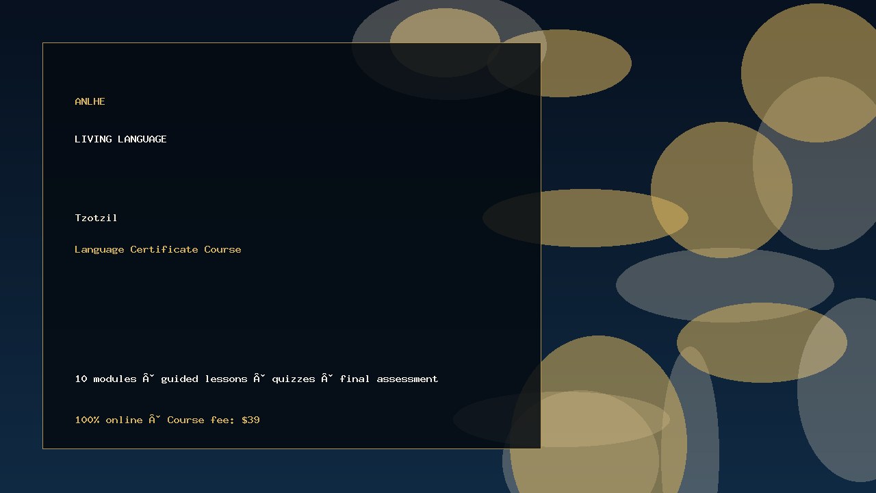
Task: Click the ANLHE brand name text
Action: coord(90,101)
